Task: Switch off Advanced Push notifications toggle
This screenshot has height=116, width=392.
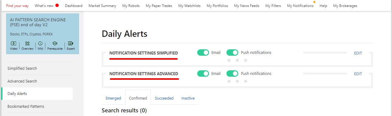Action: pyautogui.click(x=232, y=73)
